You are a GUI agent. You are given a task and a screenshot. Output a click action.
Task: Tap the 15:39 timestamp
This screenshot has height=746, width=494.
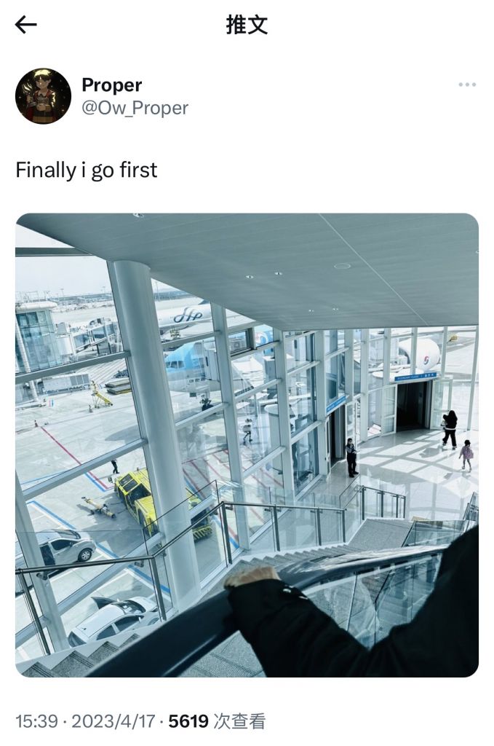point(36,721)
